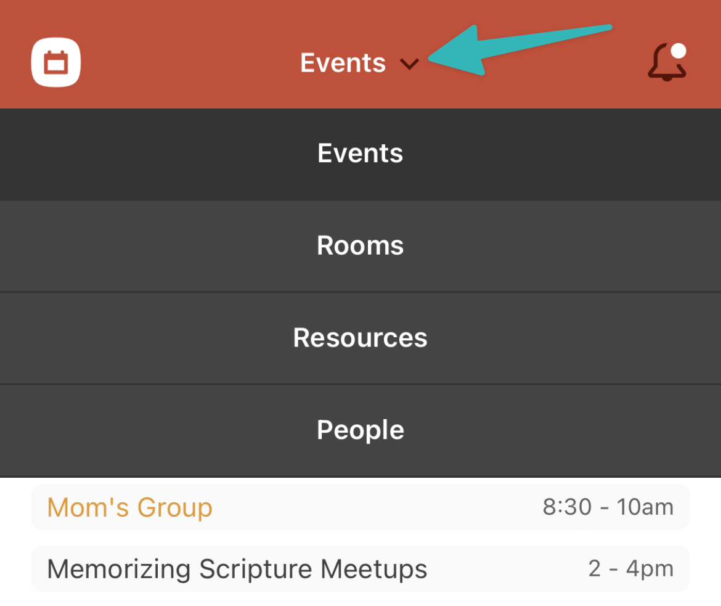Open the Calendar app icon
The width and height of the screenshot is (721, 606).
click(x=55, y=62)
